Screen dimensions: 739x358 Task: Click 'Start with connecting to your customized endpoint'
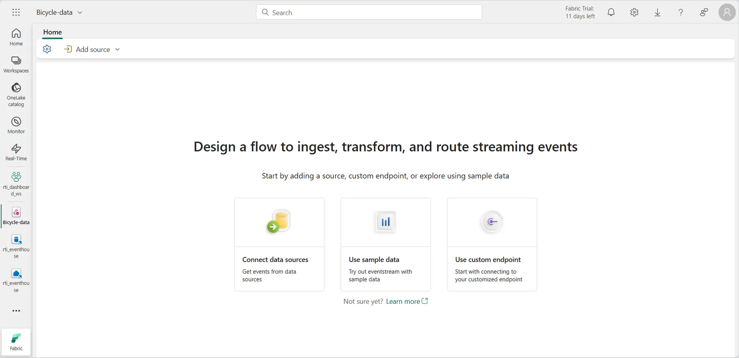489,275
